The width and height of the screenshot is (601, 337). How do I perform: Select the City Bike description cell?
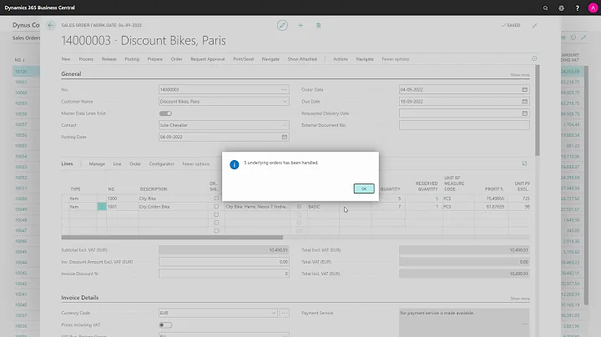click(173, 199)
